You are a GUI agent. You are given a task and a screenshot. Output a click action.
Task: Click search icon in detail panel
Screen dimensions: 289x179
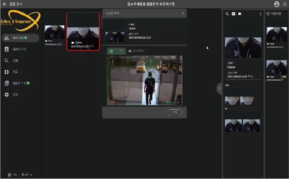coord(227,14)
